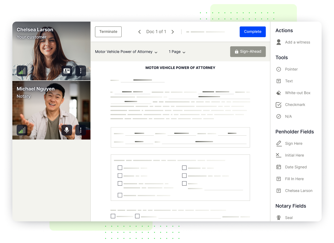
Task: Click the Sign-Ahead button
Action: click(248, 51)
